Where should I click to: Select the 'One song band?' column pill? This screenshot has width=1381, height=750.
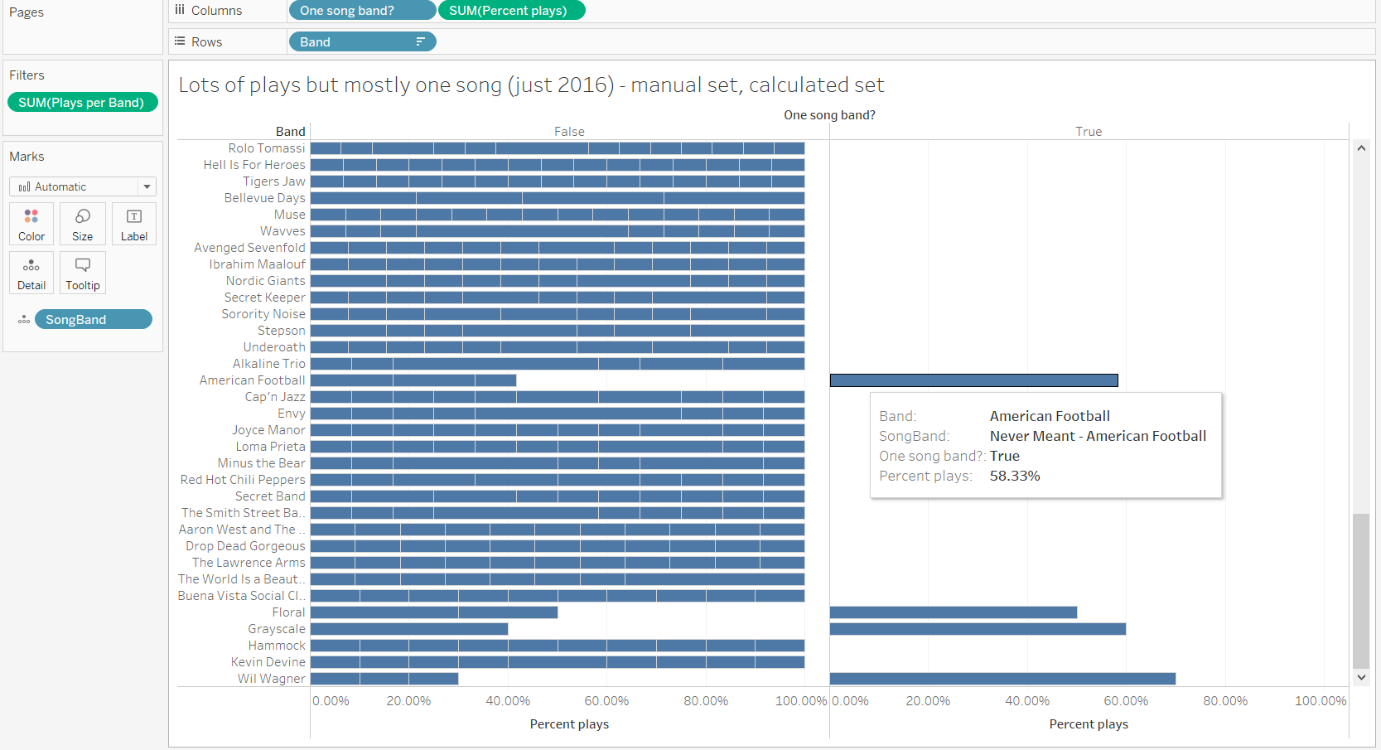[362, 10]
